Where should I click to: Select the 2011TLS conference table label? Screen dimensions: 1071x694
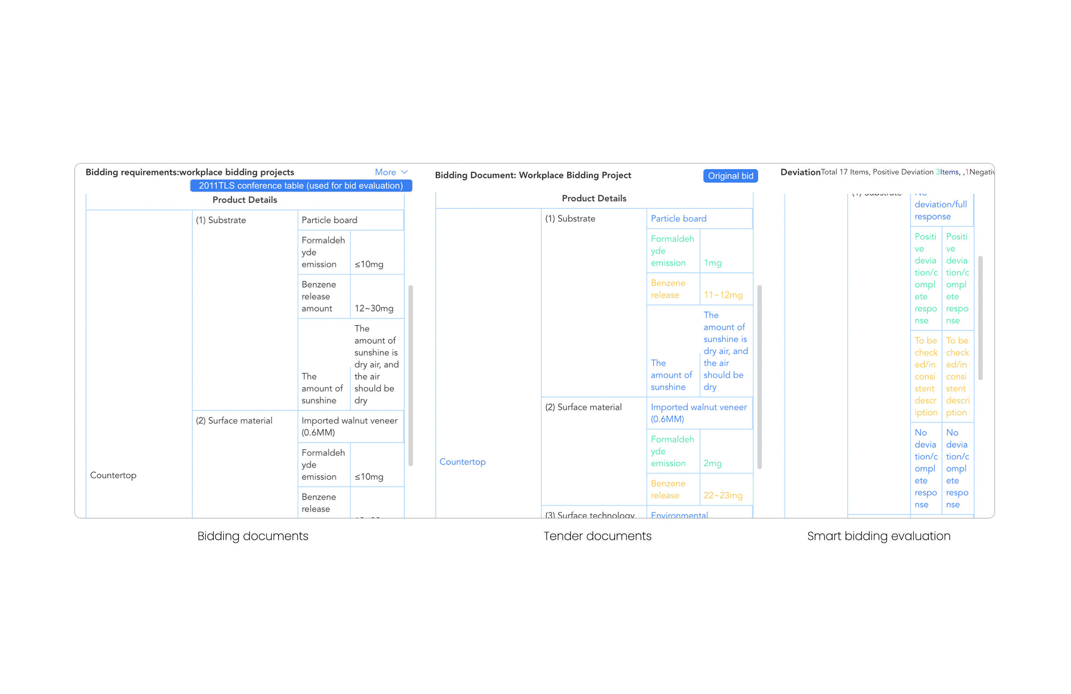click(300, 186)
